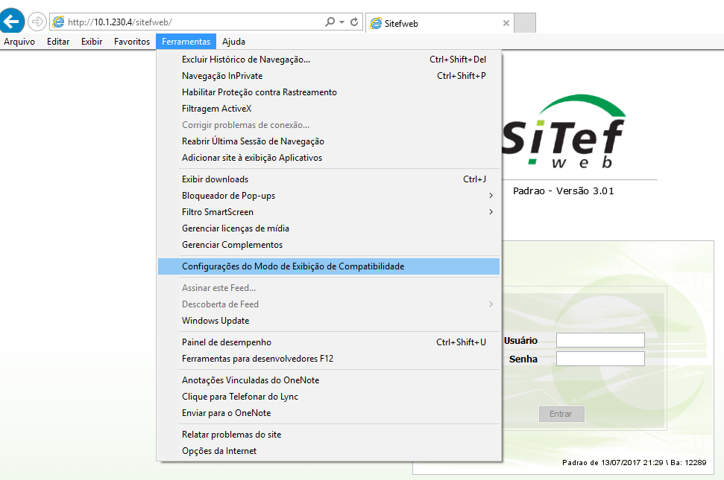The image size is (724, 480).
Task: Select the Sitefweb browser tab
Action: click(x=441, y=23)
